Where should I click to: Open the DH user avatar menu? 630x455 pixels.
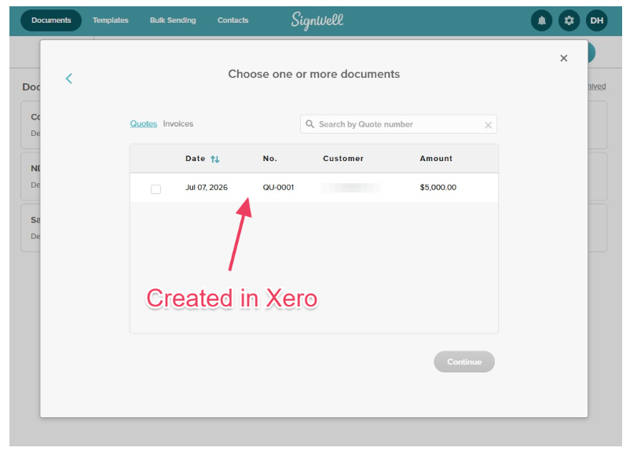597,20
